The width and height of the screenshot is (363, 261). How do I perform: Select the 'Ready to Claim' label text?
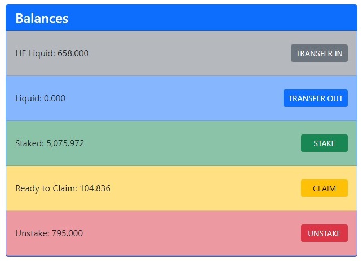click(x=46, y=188)
